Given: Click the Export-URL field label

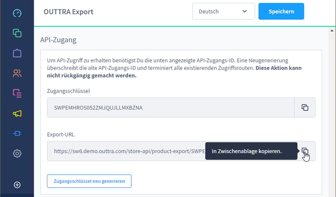Looking at the screenshot, I should [x=61, y=135].
